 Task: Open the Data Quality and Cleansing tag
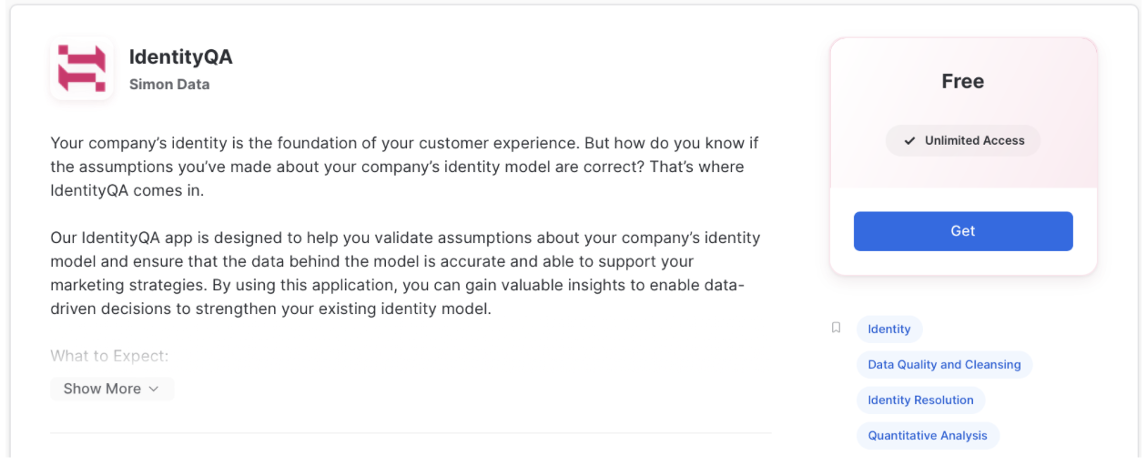click(x=944, y=365)
